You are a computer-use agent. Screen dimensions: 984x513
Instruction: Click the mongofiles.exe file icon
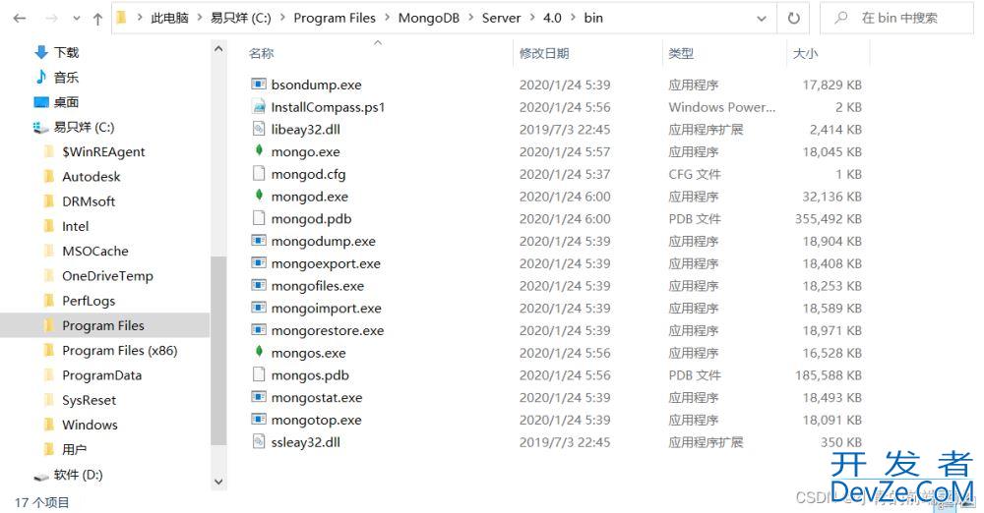[x=259, y=285]
